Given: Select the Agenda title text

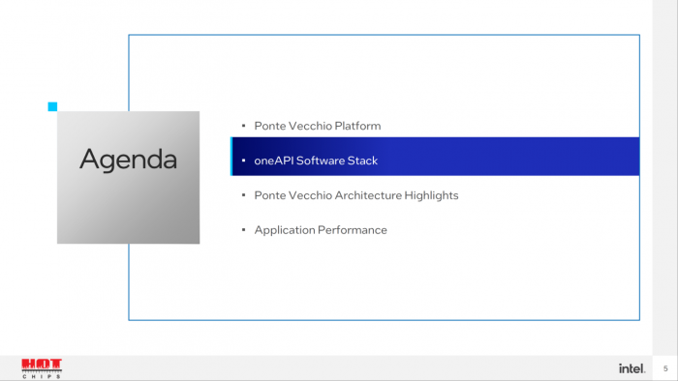Looking at the screenshot, I should [129, 159].
